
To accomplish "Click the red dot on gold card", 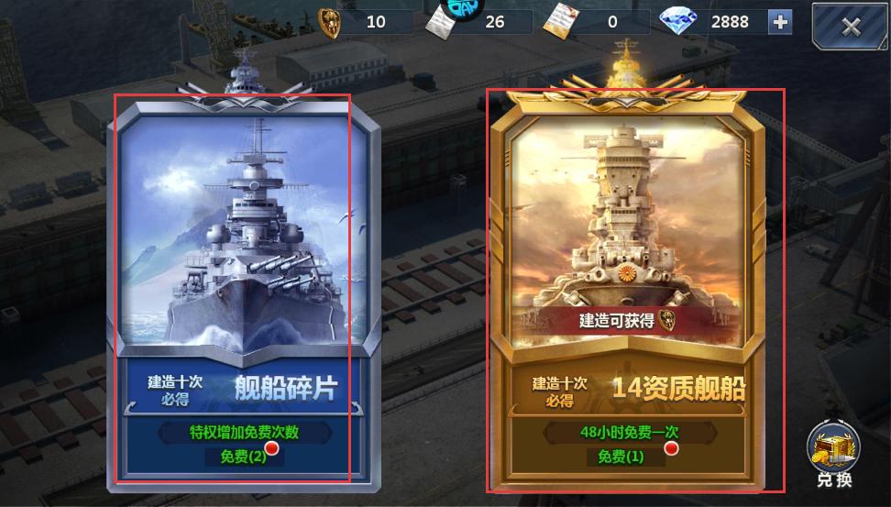I will (x=672, y=448).
